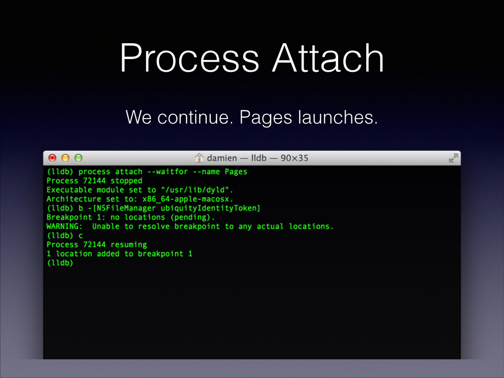Click the home folder icon in title bar
This screenshot has height=378, width=504.
(199, 158)
